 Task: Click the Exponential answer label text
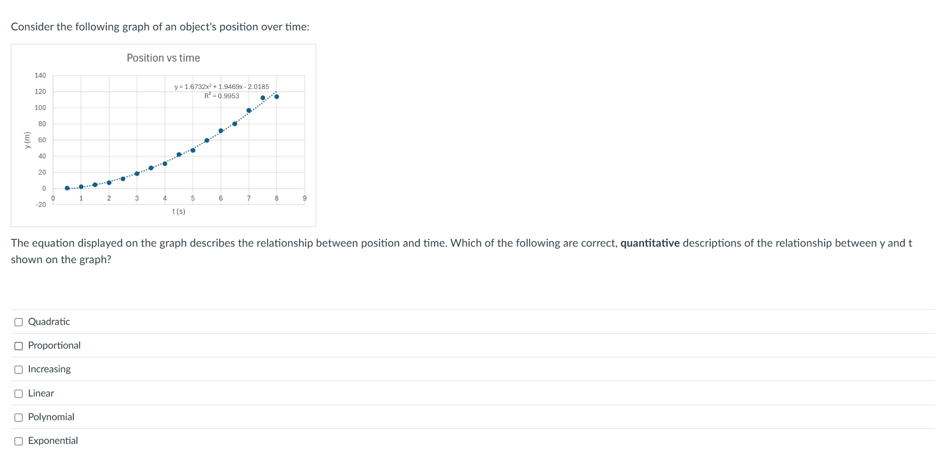coord(53,441)
